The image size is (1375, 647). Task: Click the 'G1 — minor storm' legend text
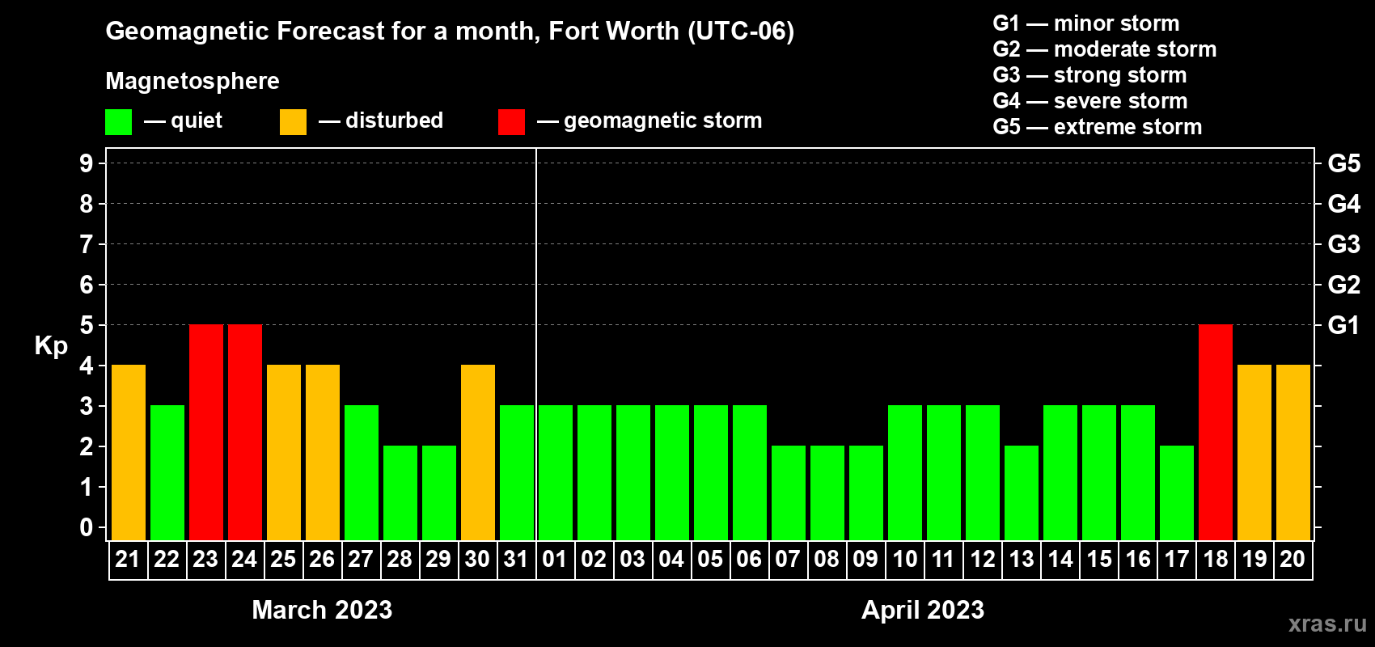[1086, 23]
